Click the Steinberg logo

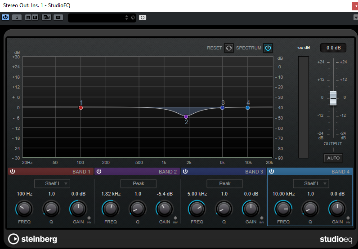click(x=32, y=239)
